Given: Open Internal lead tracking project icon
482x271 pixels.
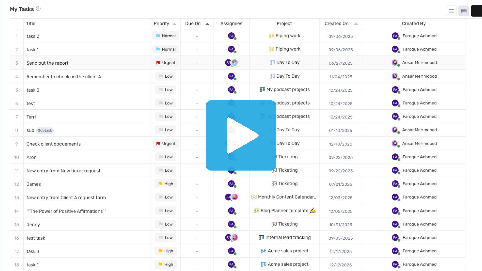Looking at the screenshot, I should [261, 238].
